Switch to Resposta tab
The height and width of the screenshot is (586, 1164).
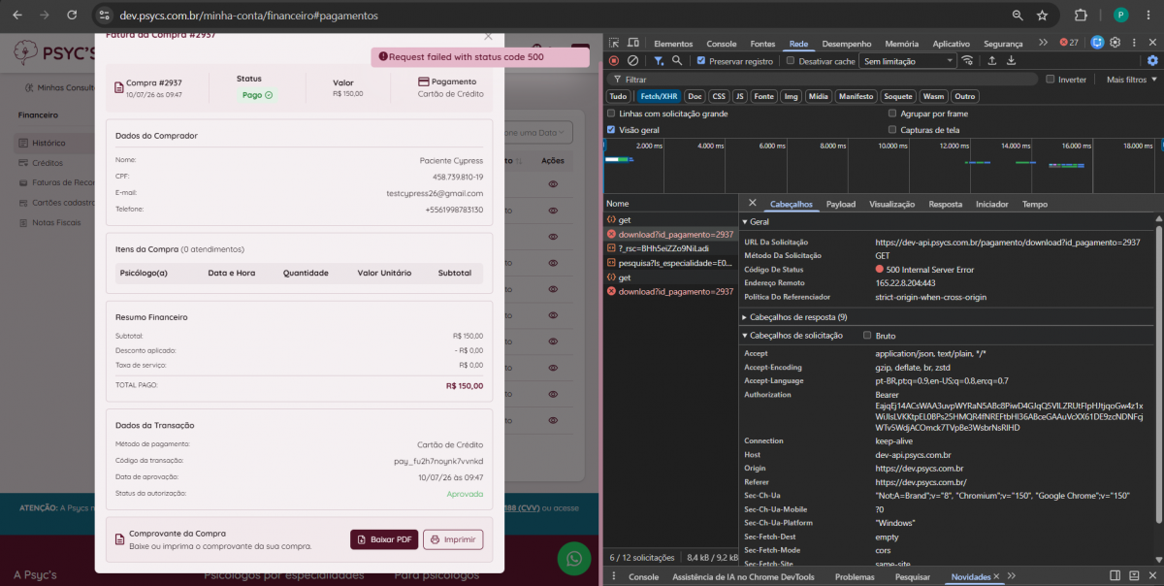pos(946,204)
